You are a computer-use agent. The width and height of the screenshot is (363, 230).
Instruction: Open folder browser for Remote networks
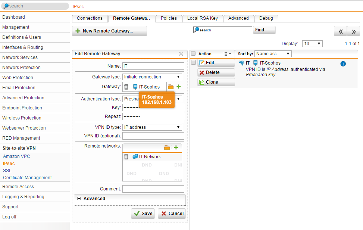coord(167,147)
